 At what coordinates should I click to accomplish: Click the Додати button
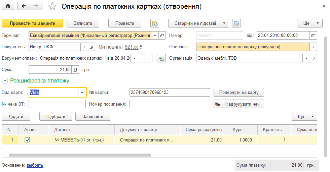16,116
